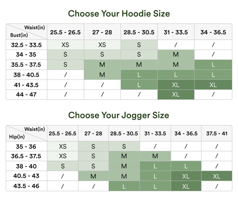
Task: Click jogger waist column header 27 - 28
Action: (x=93, y=134)
